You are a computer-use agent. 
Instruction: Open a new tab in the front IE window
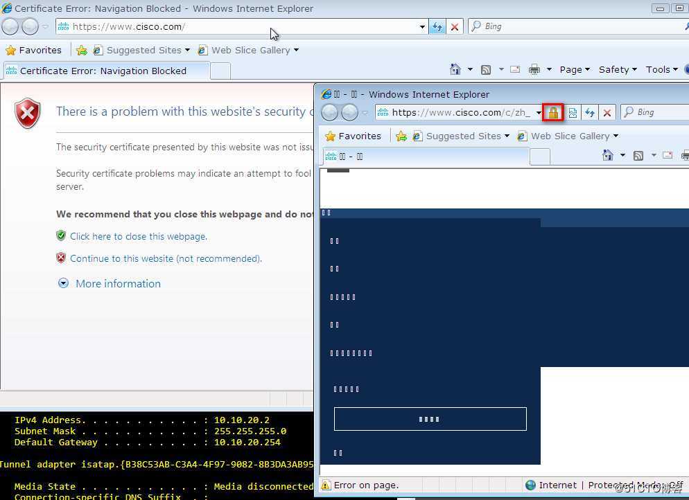click(540, 157)
